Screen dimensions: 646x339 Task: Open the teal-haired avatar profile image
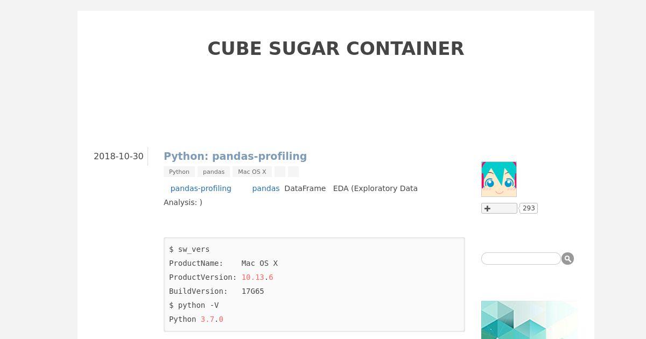(x=499, y=179)
